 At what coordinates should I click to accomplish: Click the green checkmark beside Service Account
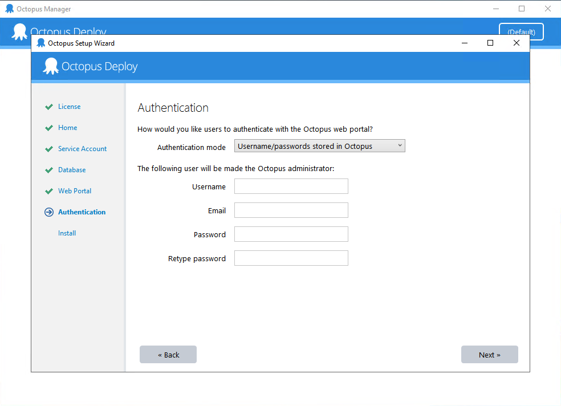pos(49,149)
